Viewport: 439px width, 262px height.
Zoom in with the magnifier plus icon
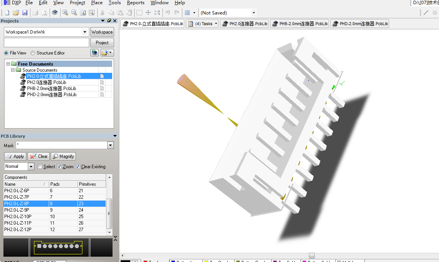click(65, 13)
